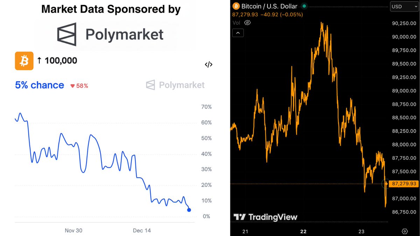Viewport: 420px width, 236px height.
Task: Click the Dec 14 date label
Action: [142, 231]
